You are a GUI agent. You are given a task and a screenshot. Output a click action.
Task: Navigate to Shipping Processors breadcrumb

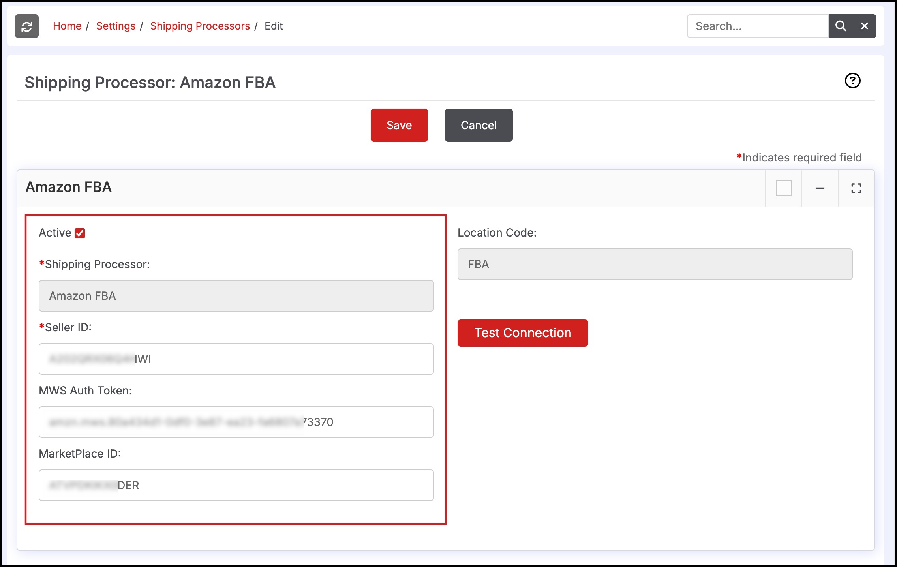(200, 26)
